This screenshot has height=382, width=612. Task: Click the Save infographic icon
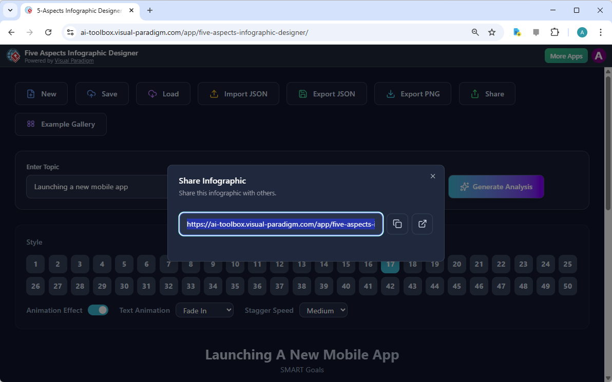91,93
